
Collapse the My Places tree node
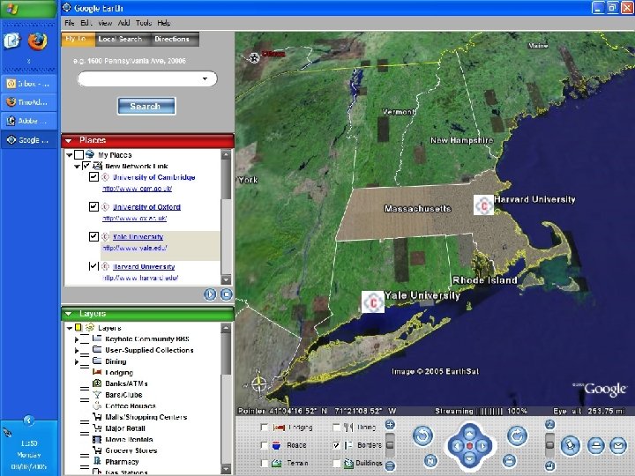[x=70, y=155]
